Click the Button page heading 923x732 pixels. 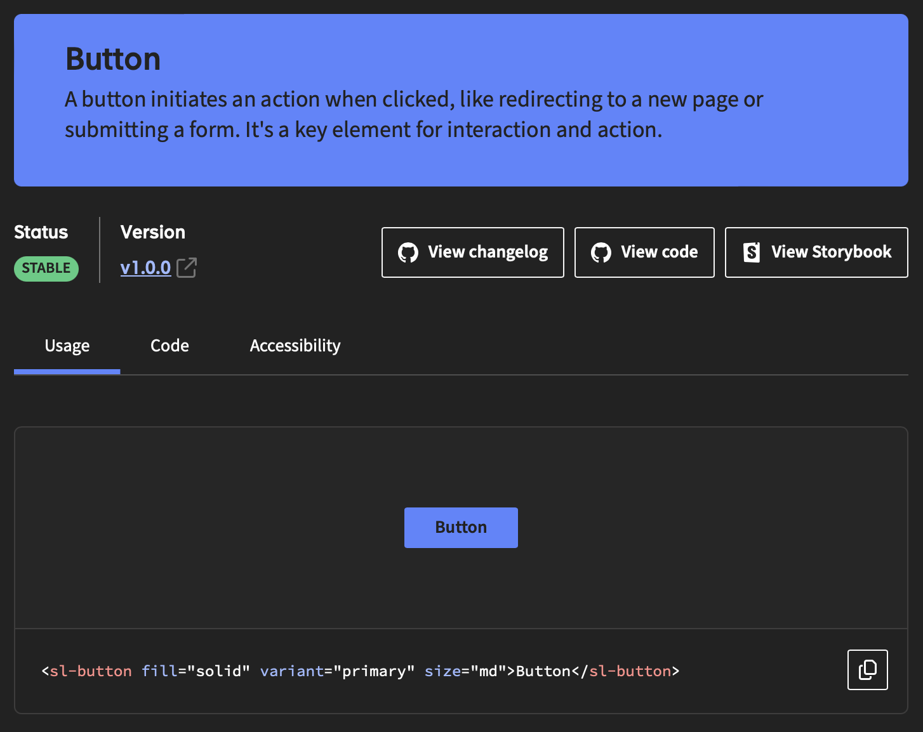113,59
